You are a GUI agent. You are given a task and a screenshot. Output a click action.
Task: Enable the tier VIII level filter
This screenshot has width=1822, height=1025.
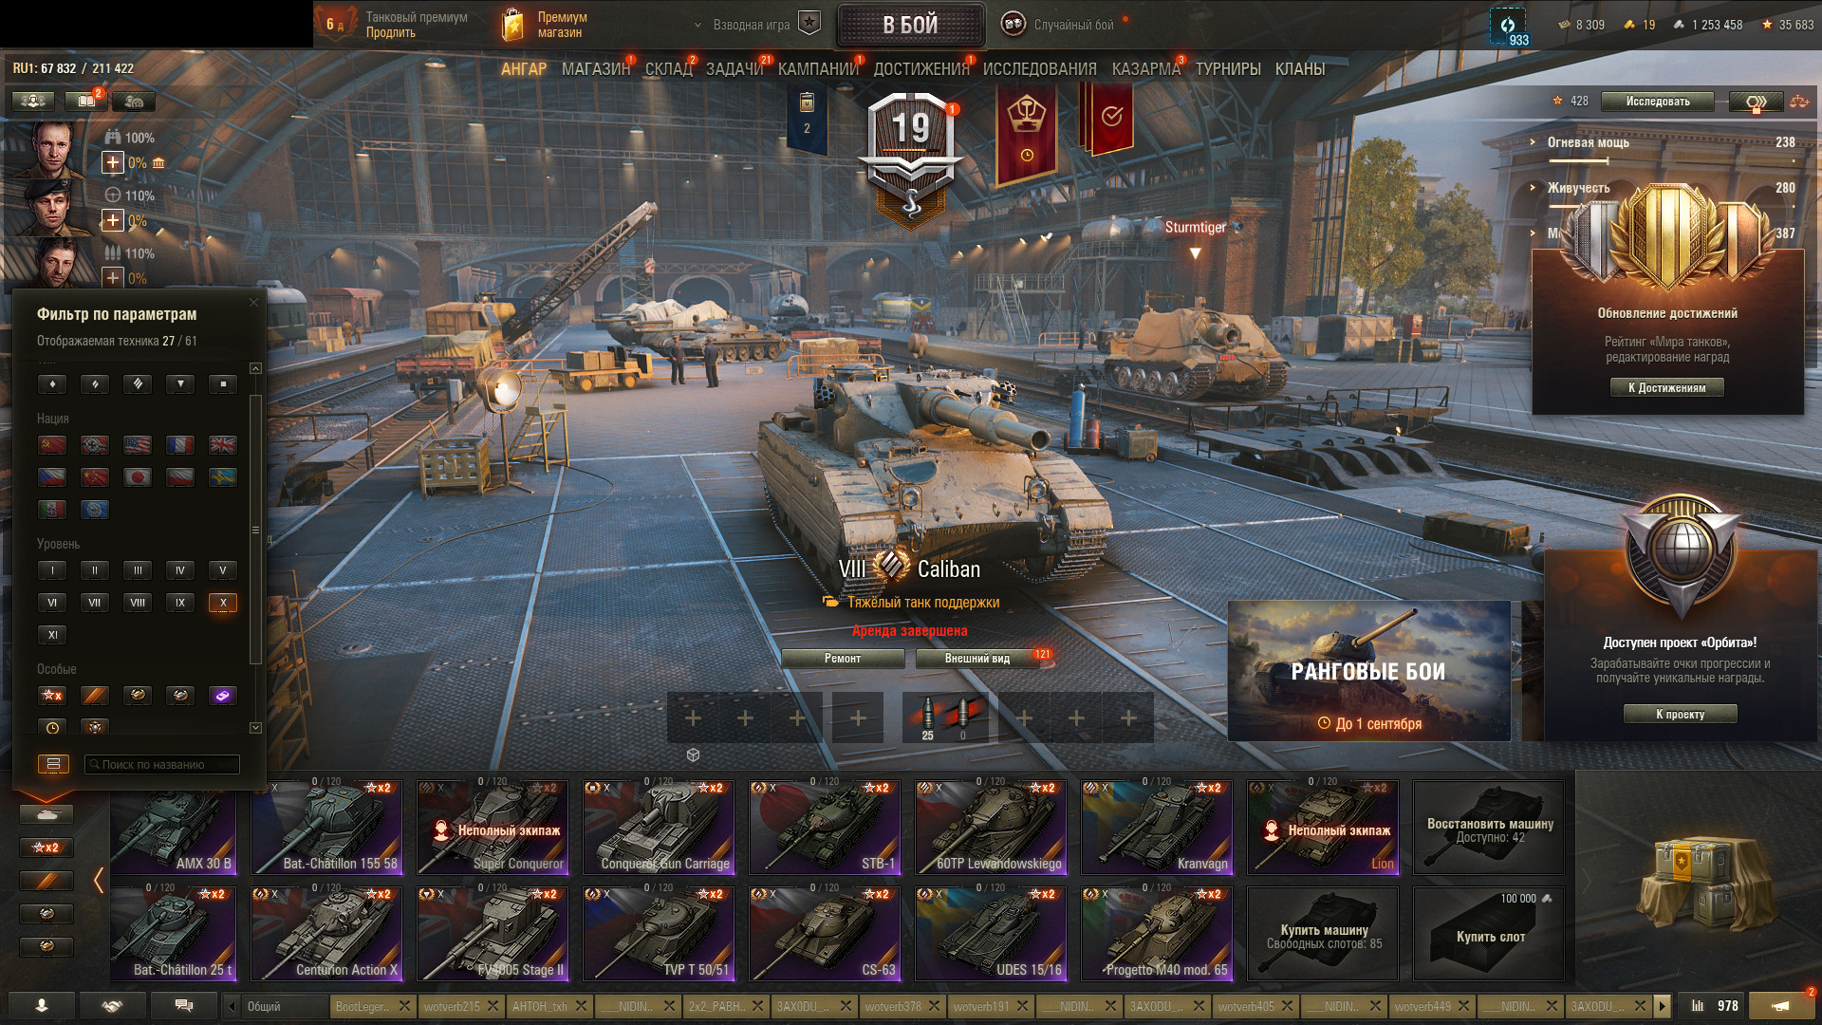coord(138,602)
